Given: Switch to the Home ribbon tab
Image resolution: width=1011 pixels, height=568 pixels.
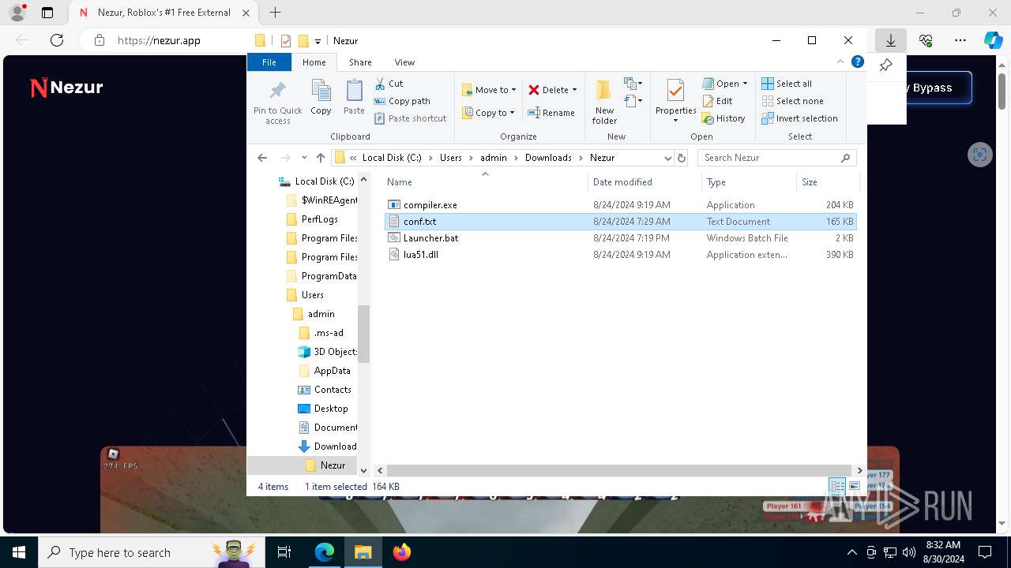Looking at the screenshot, I should pos(314,62).
